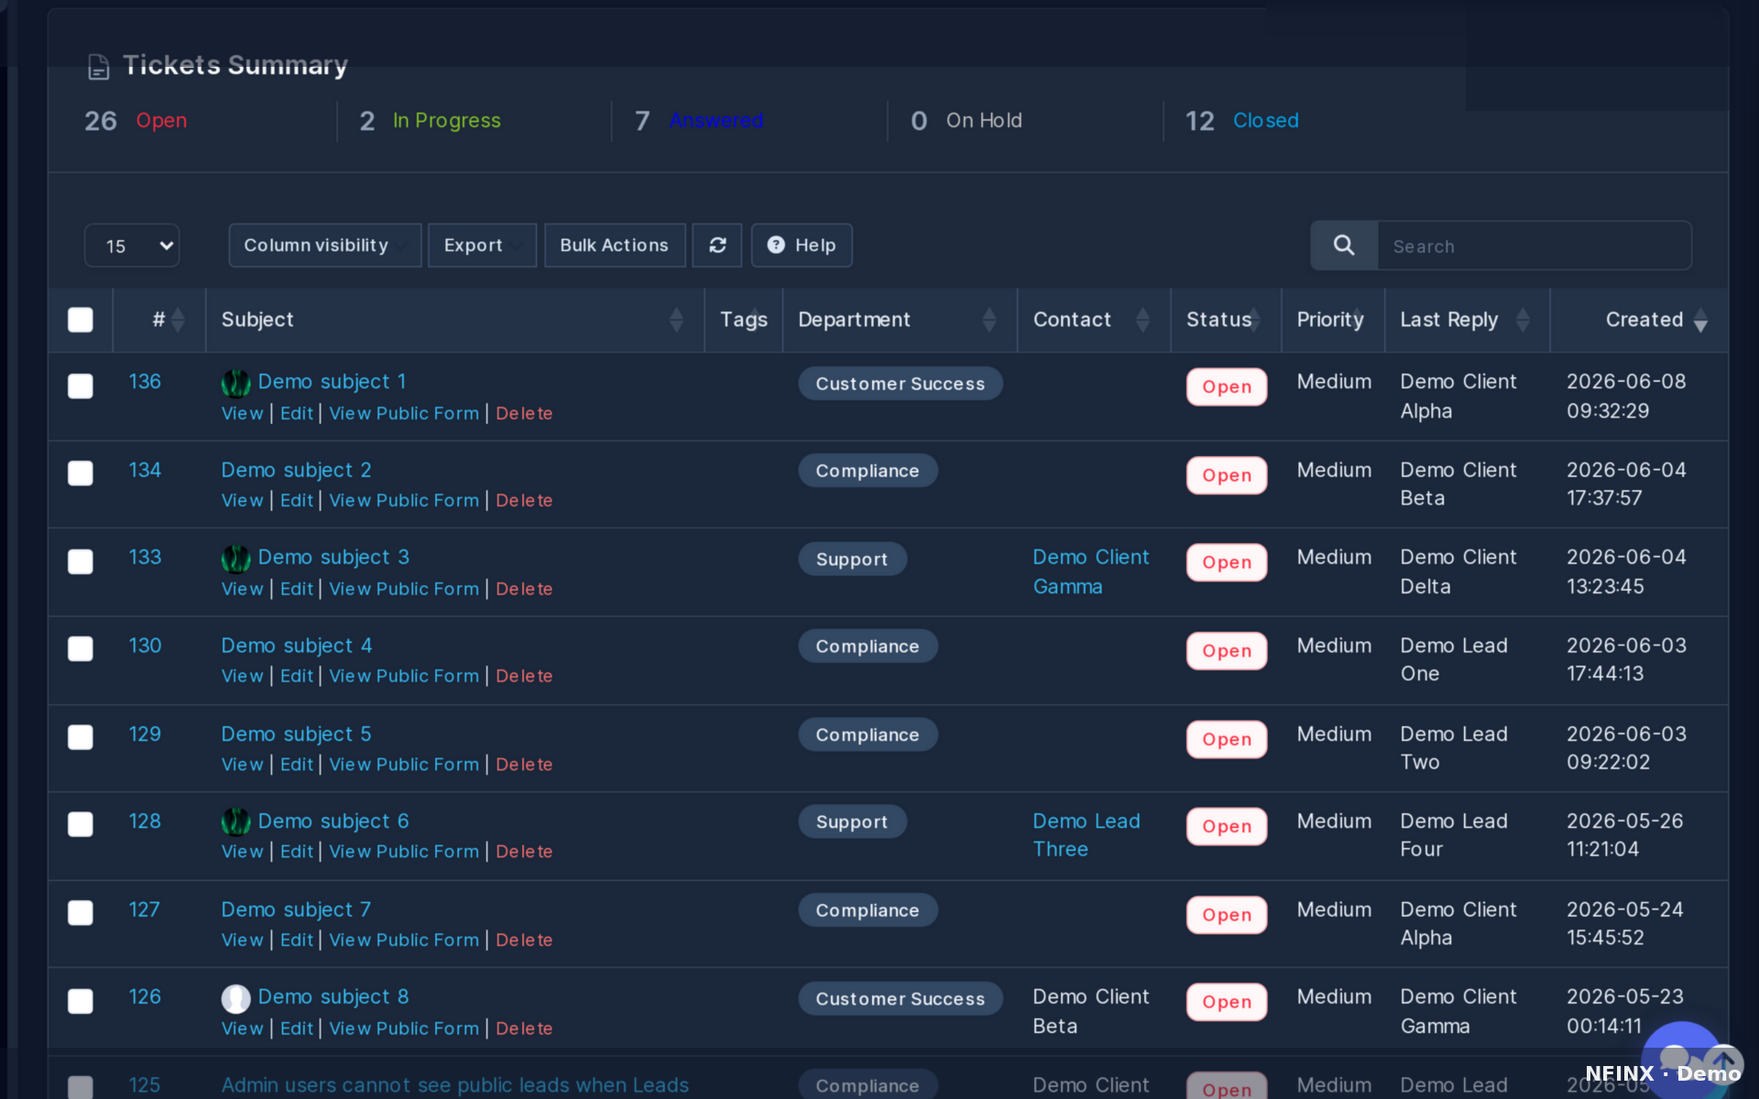The height and width of the screenshot is (1099, 1759).
Task: Click Compliance badge on ticket 134
Action: tap(868, 471)
